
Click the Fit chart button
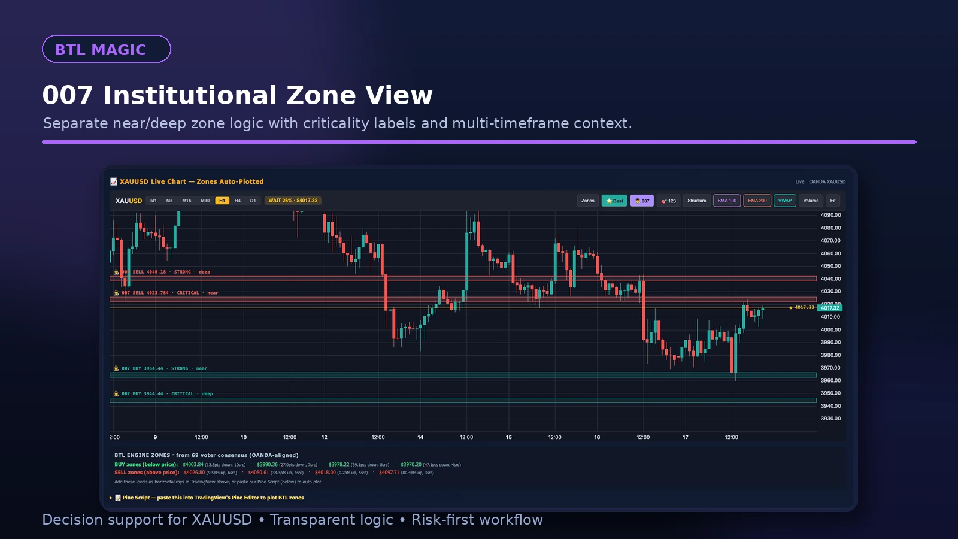833,201
